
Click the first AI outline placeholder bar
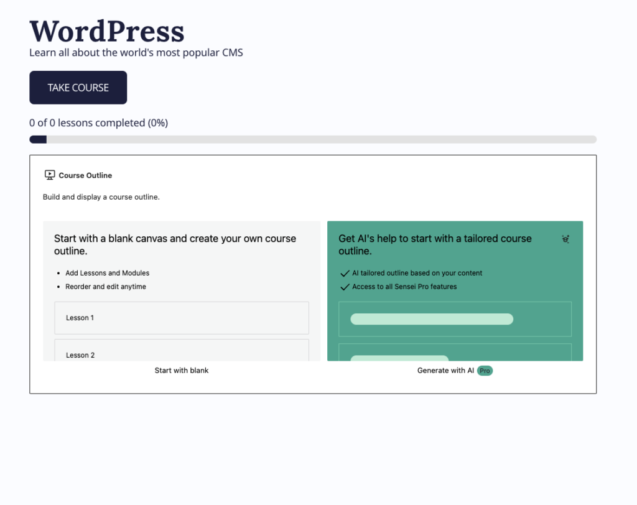pos(432,319)
